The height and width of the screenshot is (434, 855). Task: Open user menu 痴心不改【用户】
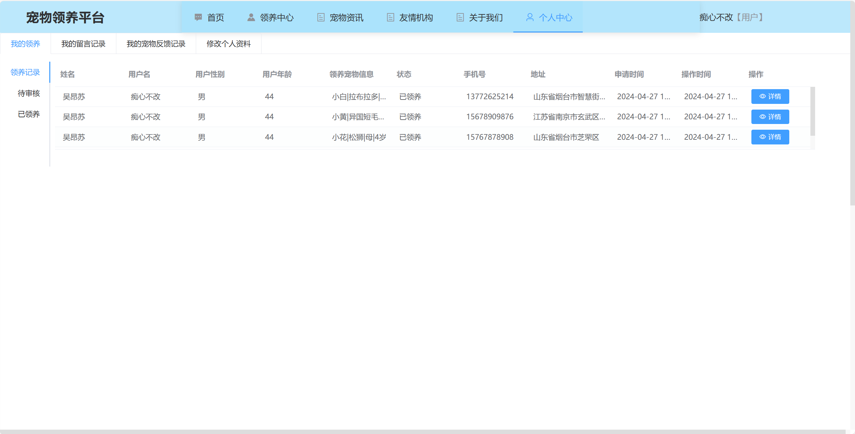pyautogui.click(x=731, y=17)
